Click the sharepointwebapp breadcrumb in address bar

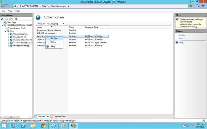[x=58, y=6]
